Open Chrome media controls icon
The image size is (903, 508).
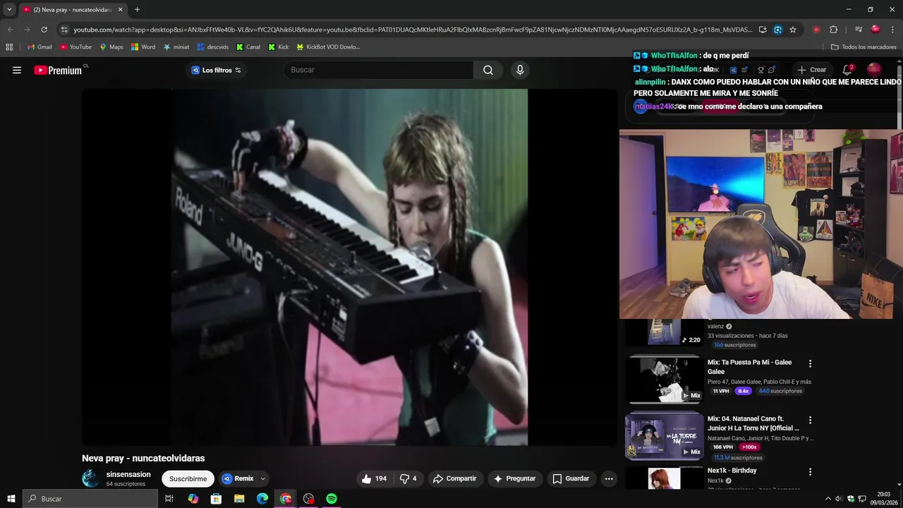pyautogui.click(x=858, y=30)
